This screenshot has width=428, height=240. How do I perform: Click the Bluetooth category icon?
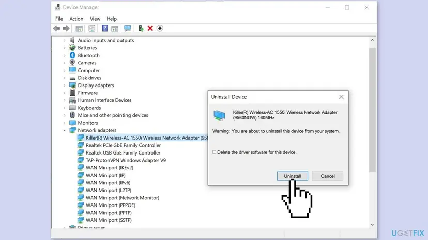point(72,55)
